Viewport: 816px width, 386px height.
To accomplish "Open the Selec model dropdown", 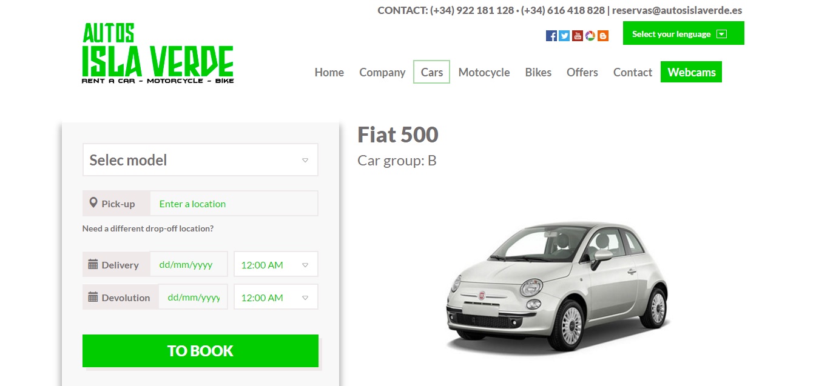I will pos(200,160).
